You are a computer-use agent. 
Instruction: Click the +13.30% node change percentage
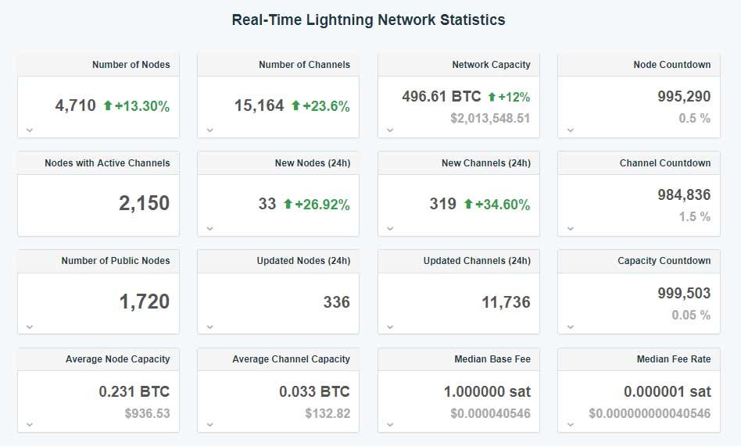pos(142,106)
